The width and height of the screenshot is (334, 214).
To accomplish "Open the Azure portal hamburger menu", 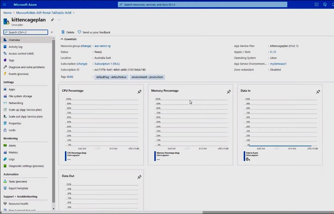I will click(4, 5).
